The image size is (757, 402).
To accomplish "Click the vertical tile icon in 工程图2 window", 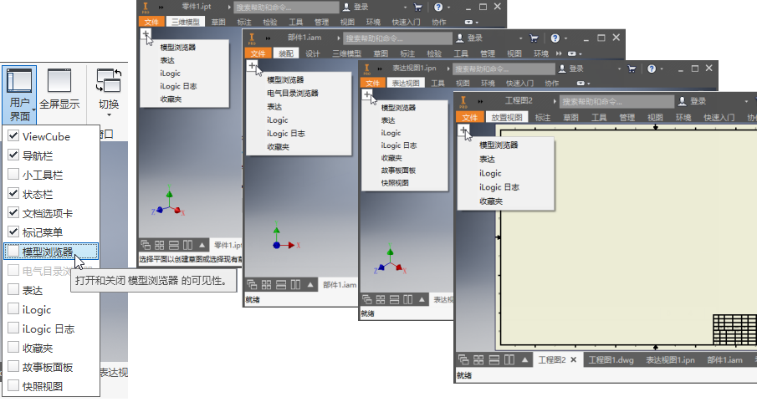I will [509, 359].
